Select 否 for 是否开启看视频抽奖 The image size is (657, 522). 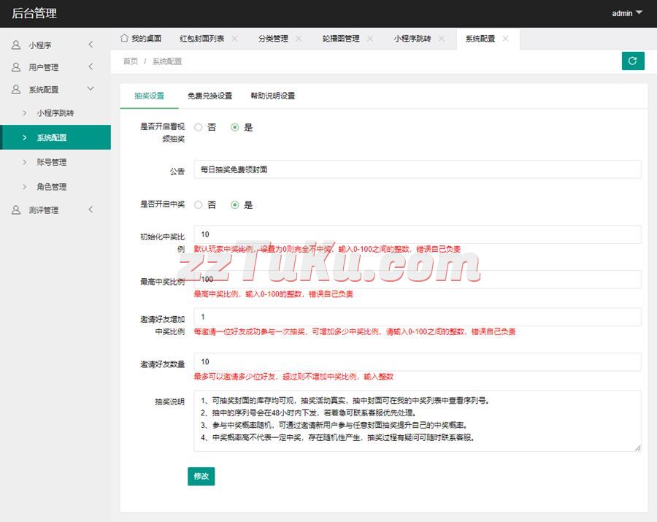coord(199,127)
